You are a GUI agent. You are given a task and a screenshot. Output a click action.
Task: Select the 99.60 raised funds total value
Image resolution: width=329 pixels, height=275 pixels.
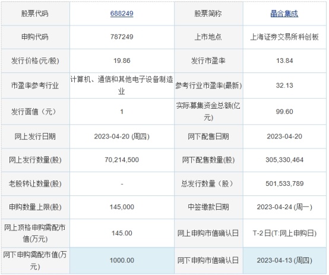tap(284, 112)
